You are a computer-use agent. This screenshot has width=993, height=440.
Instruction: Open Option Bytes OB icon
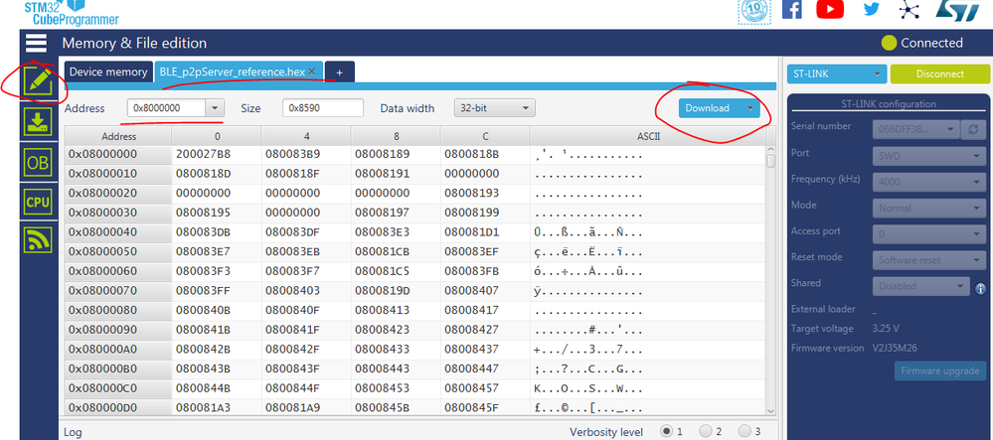[x=38, y=163]
